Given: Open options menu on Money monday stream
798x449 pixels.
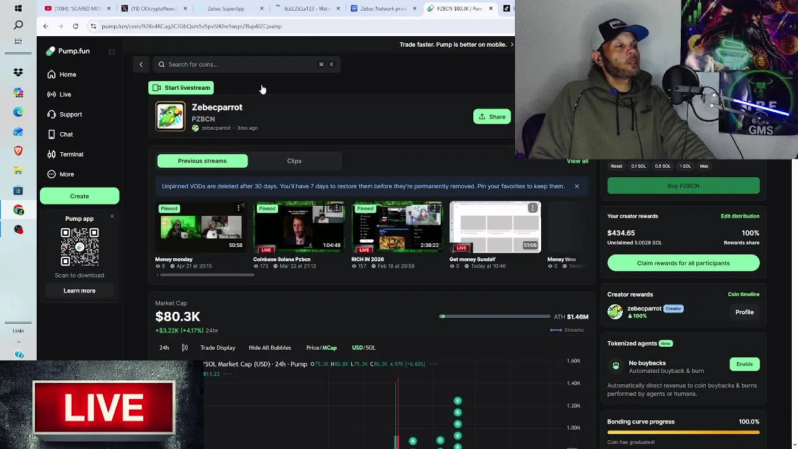Looking at the screenshot, I should 239,208.
